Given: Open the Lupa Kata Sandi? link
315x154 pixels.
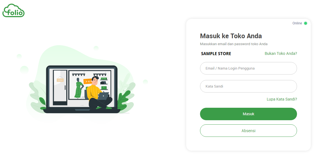Looking at the screenshot, I should point(282,99).
